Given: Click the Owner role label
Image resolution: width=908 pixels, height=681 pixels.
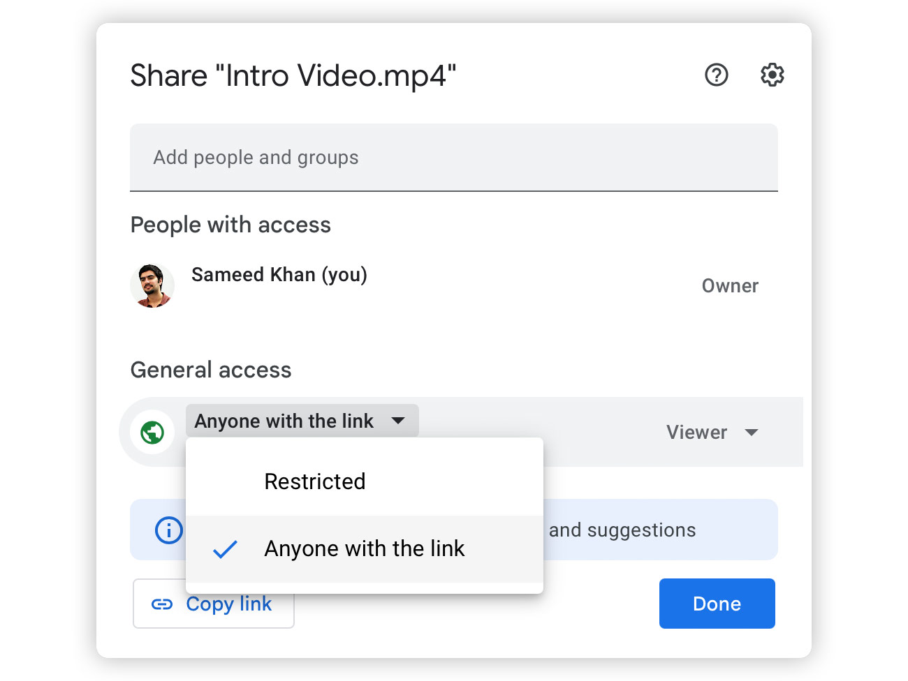Looking at the screenshot, I should [x=729, y=286].
